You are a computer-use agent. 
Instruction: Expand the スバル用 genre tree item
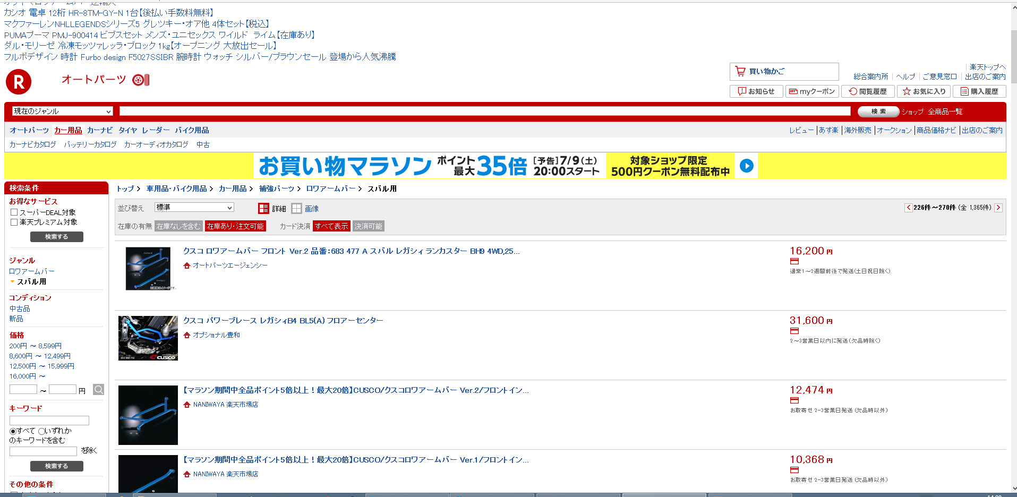pyautogui.click(x=12, y=282)
